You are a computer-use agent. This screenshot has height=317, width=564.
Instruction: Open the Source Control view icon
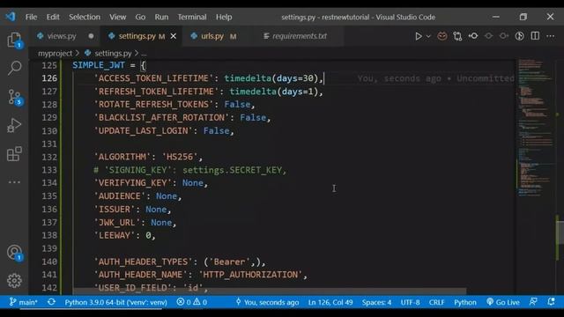point(14,97)
